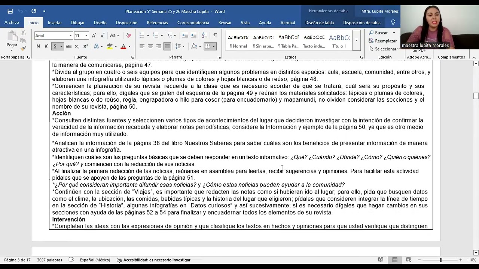Click the red font color button
This screenshot has width=479, height=269.
pos(123,46)
